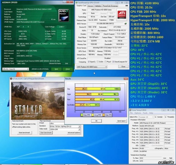Toggle the DirectCompute 5.0 checkbox

(x=113, y=62)
